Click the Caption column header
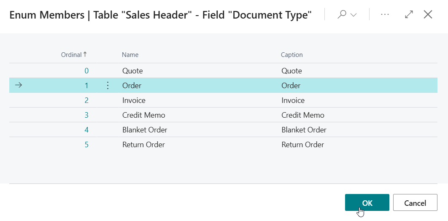Image resolution: width=448 pixels, height=221 pixels. point(292,55)
